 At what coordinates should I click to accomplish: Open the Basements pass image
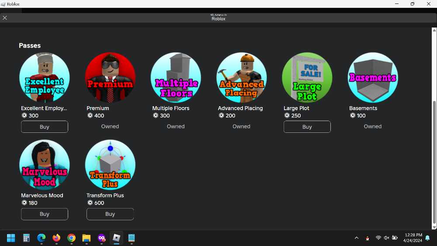pyautogui.click(x=373, y=77)
